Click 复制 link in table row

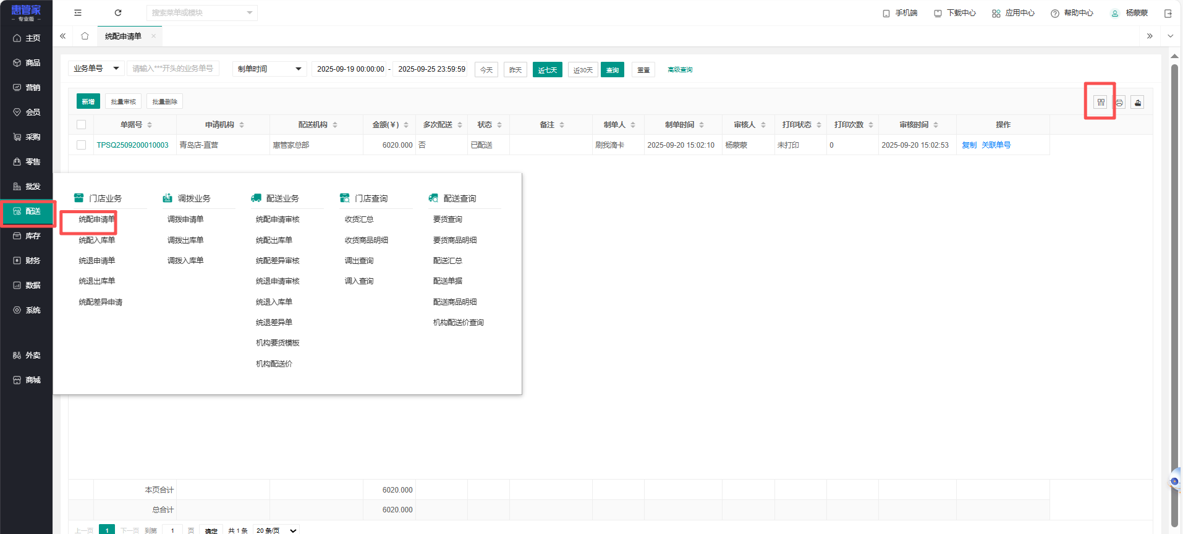click(x=969, y=145)
